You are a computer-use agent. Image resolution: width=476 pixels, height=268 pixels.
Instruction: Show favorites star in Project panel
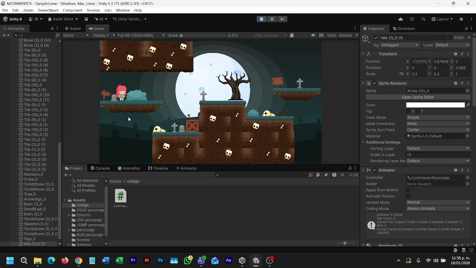coord(342,175)
